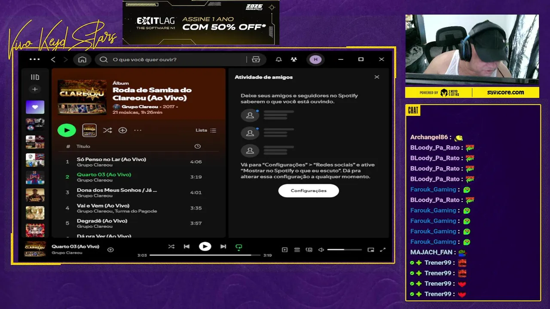Open the now-playing title 'Quarto 03 (Ao Vivo)'

(x=75, y=246)
